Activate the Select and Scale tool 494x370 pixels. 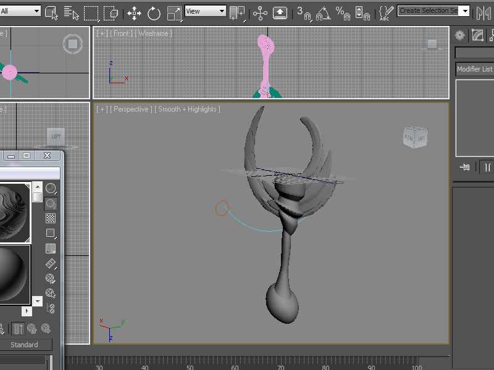click(x=174, y=13)
